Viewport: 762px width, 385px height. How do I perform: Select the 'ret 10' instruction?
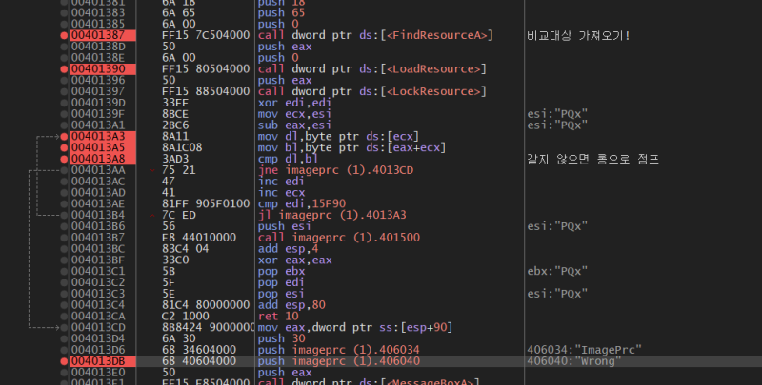[x=278, y=317]
